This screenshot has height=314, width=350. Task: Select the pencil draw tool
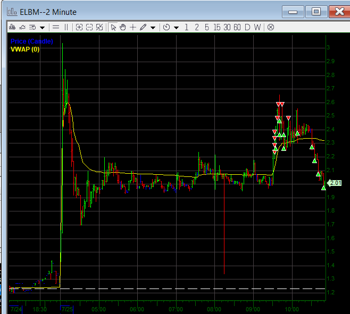[x=143, y=27]
